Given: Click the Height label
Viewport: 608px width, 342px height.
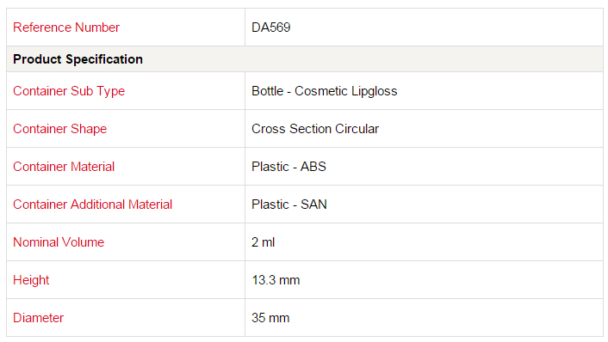Looking at the screenshot, I should (31, 280).
